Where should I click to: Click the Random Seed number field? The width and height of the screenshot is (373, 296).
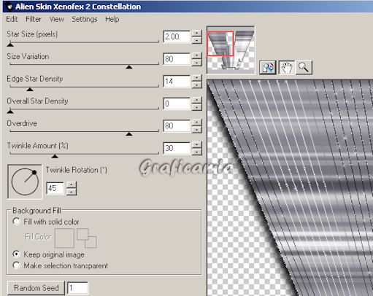pos(77,288)
